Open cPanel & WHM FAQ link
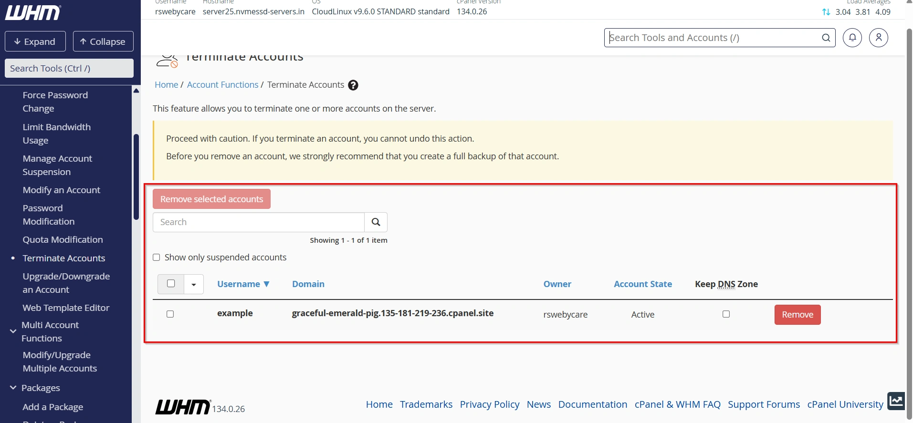Viewport: 913px width, 423px height. [x=678, y=404]
